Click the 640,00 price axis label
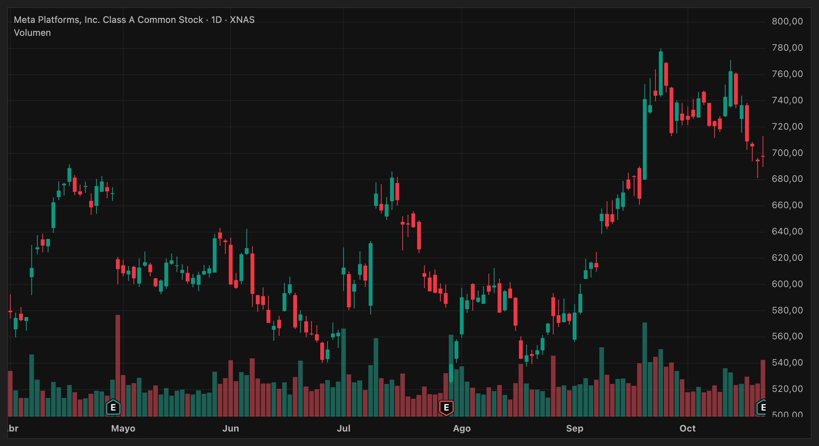This screenshot has width=819, height=446. click(787, 231)
